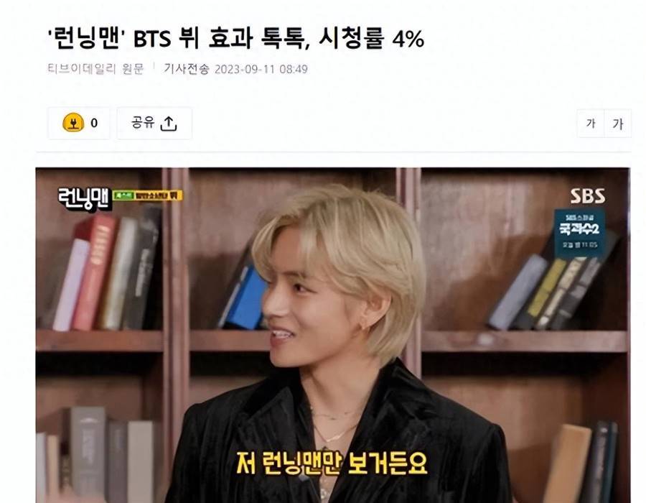The image size is (646, 503).
Task: Click the SBS logo in the photo
Action: click(588, 196)
